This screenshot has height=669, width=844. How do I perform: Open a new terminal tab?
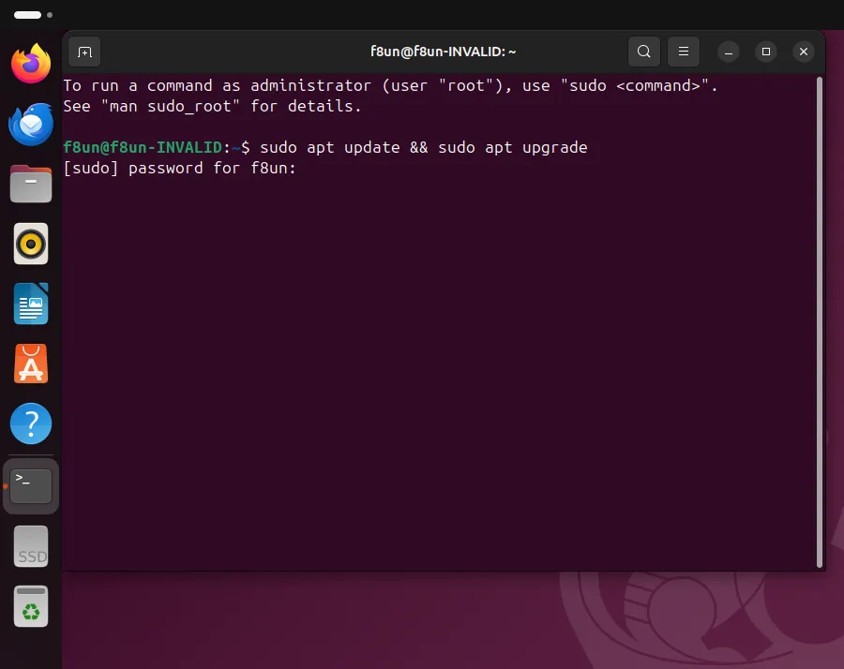[x=84, y=52]
